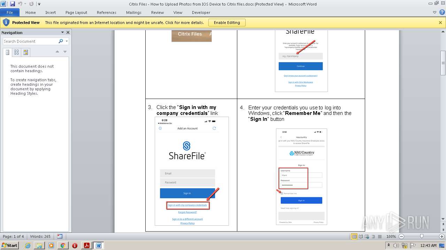Image resolution: width=446 pixels, height=250 pixels.
Task: Click the Undo arrow icon
Action: pos(20,4)
